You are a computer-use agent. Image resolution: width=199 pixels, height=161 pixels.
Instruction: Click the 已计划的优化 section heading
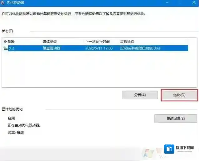click(x=12, y=109)
